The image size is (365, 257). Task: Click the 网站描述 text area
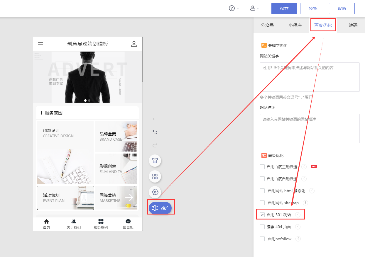pyautogui.click(x=310, y=129)
